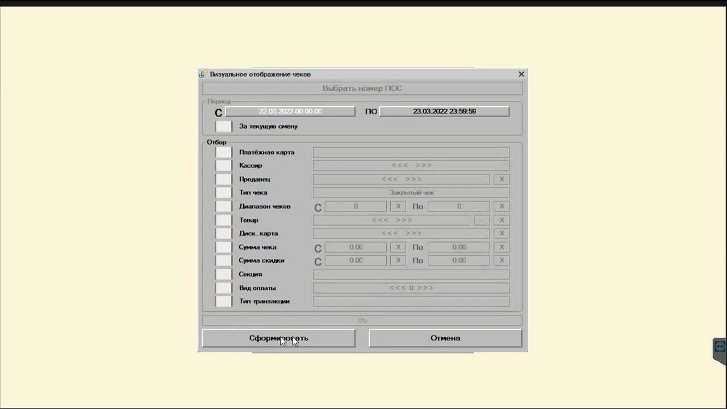The width and height of the screenshot is (727, 409).
Task: Open the 'Тип чека' field showing 'Закрытый чек'
Action: [411, 193]
